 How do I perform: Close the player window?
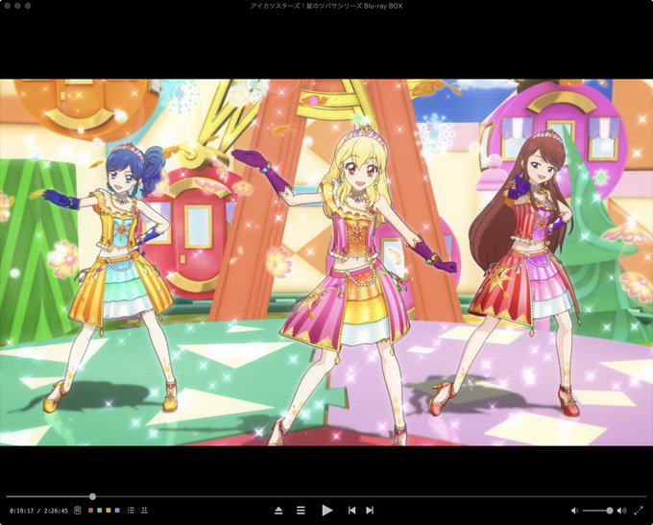(7, 6)
